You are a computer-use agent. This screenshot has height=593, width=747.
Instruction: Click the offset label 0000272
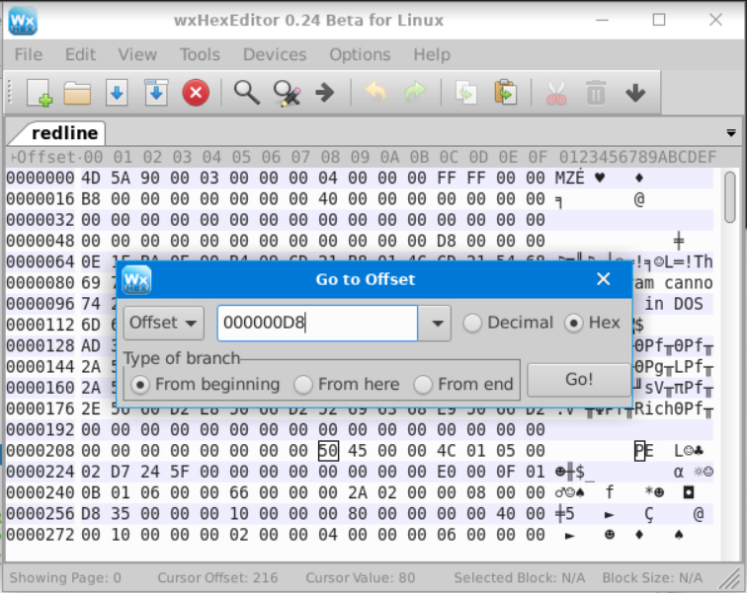40,535
